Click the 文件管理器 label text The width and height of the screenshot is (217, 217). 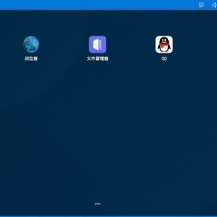pos(98,58)
